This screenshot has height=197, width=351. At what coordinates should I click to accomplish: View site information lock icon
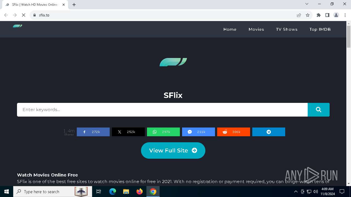[x=35, y=15]
